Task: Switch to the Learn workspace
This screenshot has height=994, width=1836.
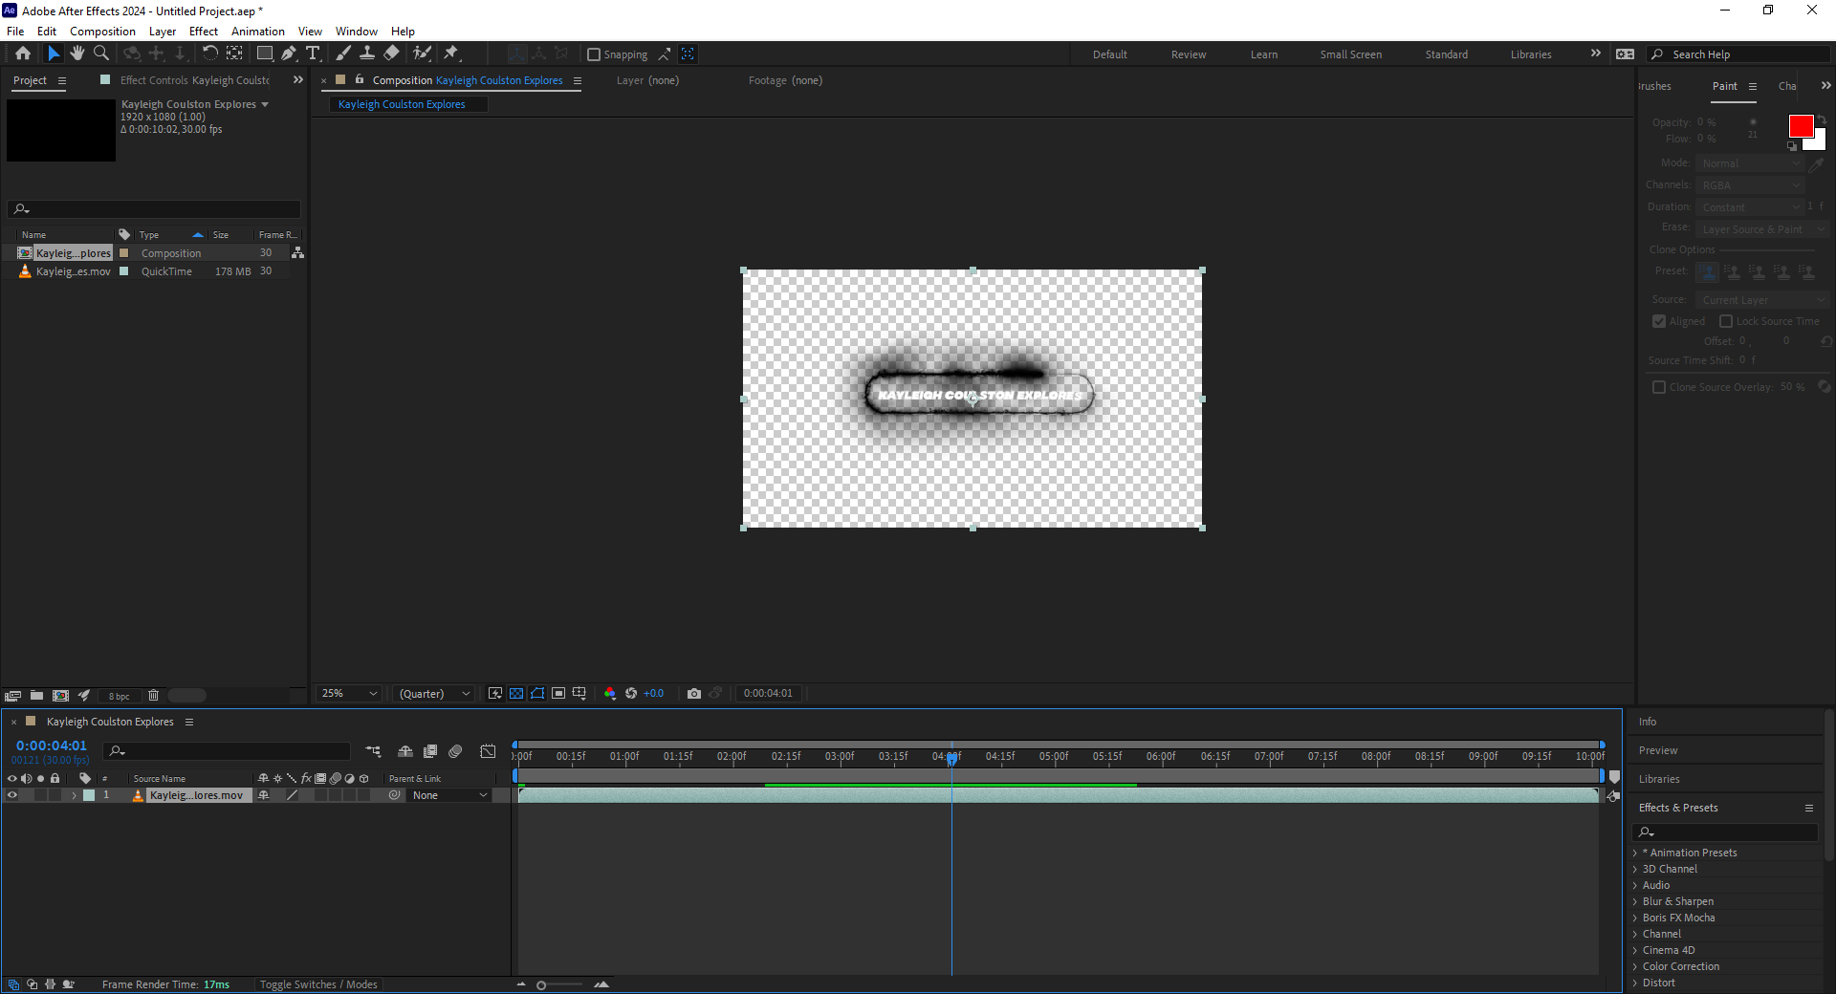Action: 1263,54
